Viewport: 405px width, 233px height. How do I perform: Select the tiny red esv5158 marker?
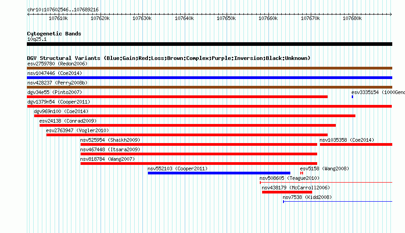pos(301,173)
